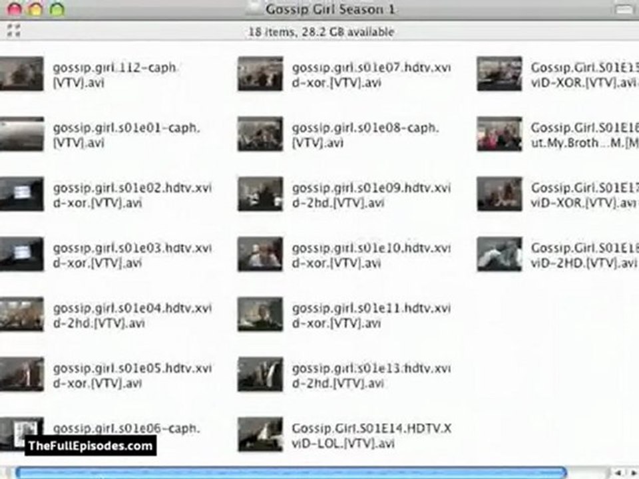The width and height of the screenshot is (639, 479).
Task: Click the scrollbar left arrow
Action: coord(618,473)
